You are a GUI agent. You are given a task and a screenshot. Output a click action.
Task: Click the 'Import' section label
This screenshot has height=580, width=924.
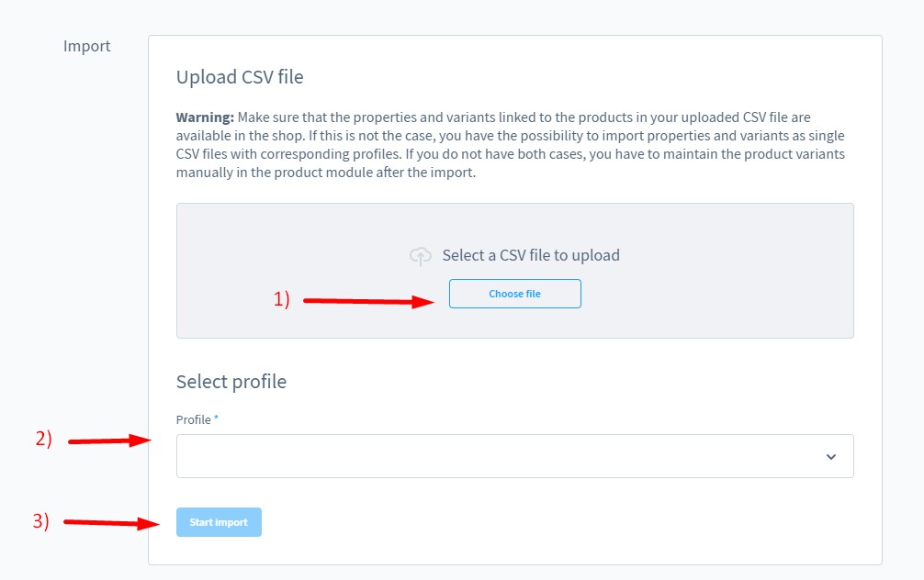pos(86,46)
